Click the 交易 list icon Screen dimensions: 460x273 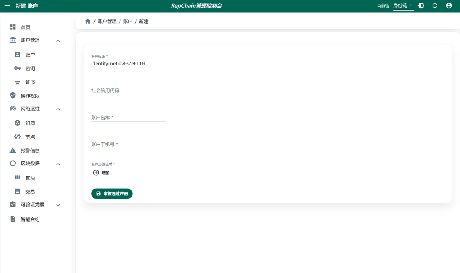pyautogui.click(x=17, y=191)
